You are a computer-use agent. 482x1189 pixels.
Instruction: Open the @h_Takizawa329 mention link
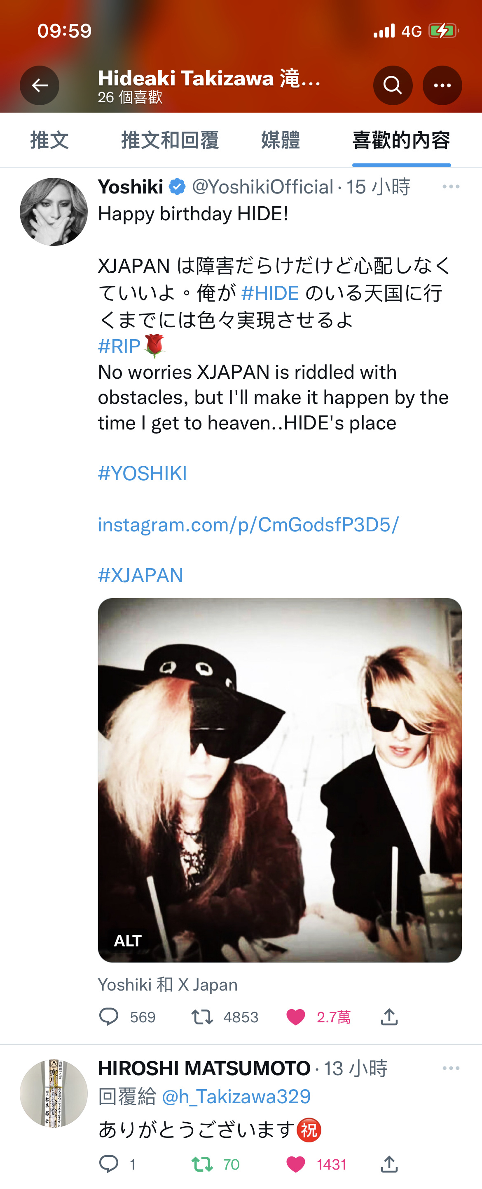coord(236,1097)
